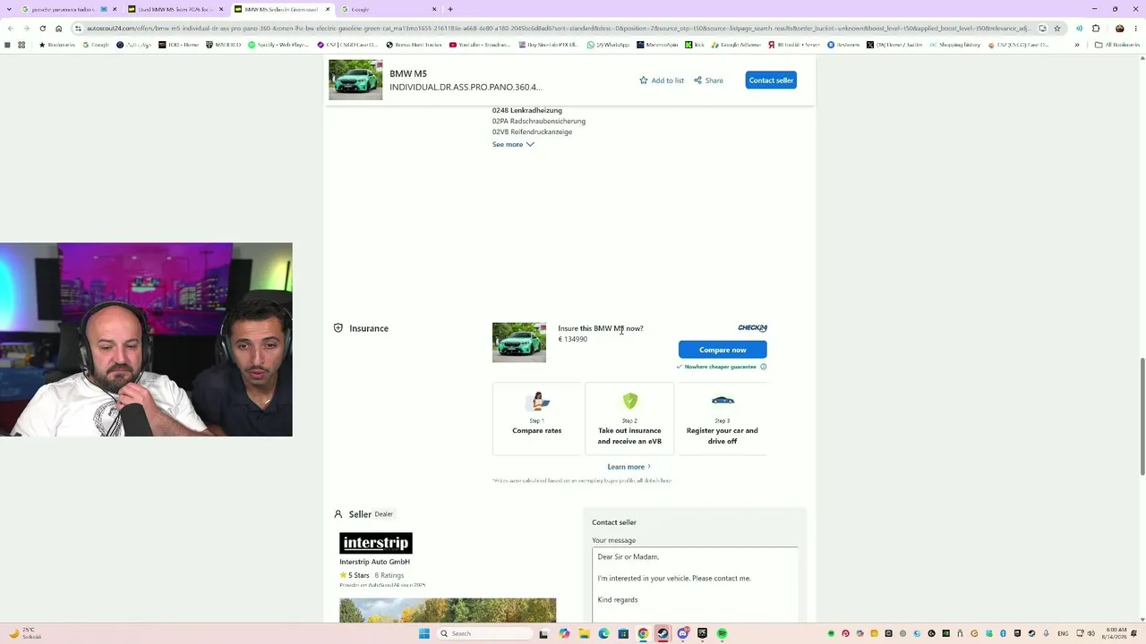Open the Share option for this listing
The height and width of the screenshot is (644, 1146).
[708, 80]
